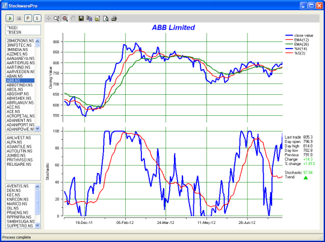325x242 pixels.
Task: Open print preview icon
Action: (106, 19)
